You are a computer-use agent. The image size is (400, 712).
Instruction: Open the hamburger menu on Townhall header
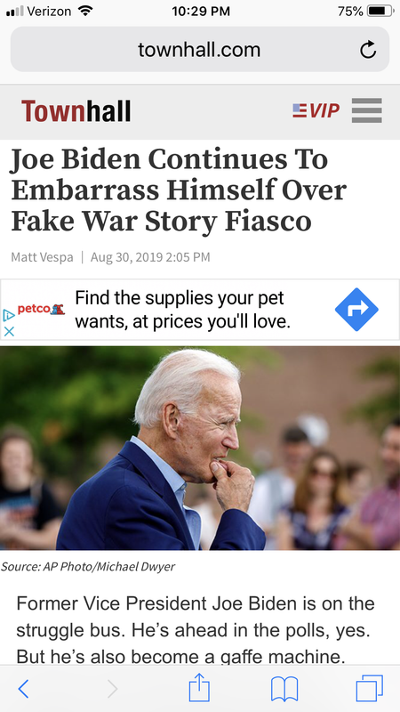click(x=366, y=110)
